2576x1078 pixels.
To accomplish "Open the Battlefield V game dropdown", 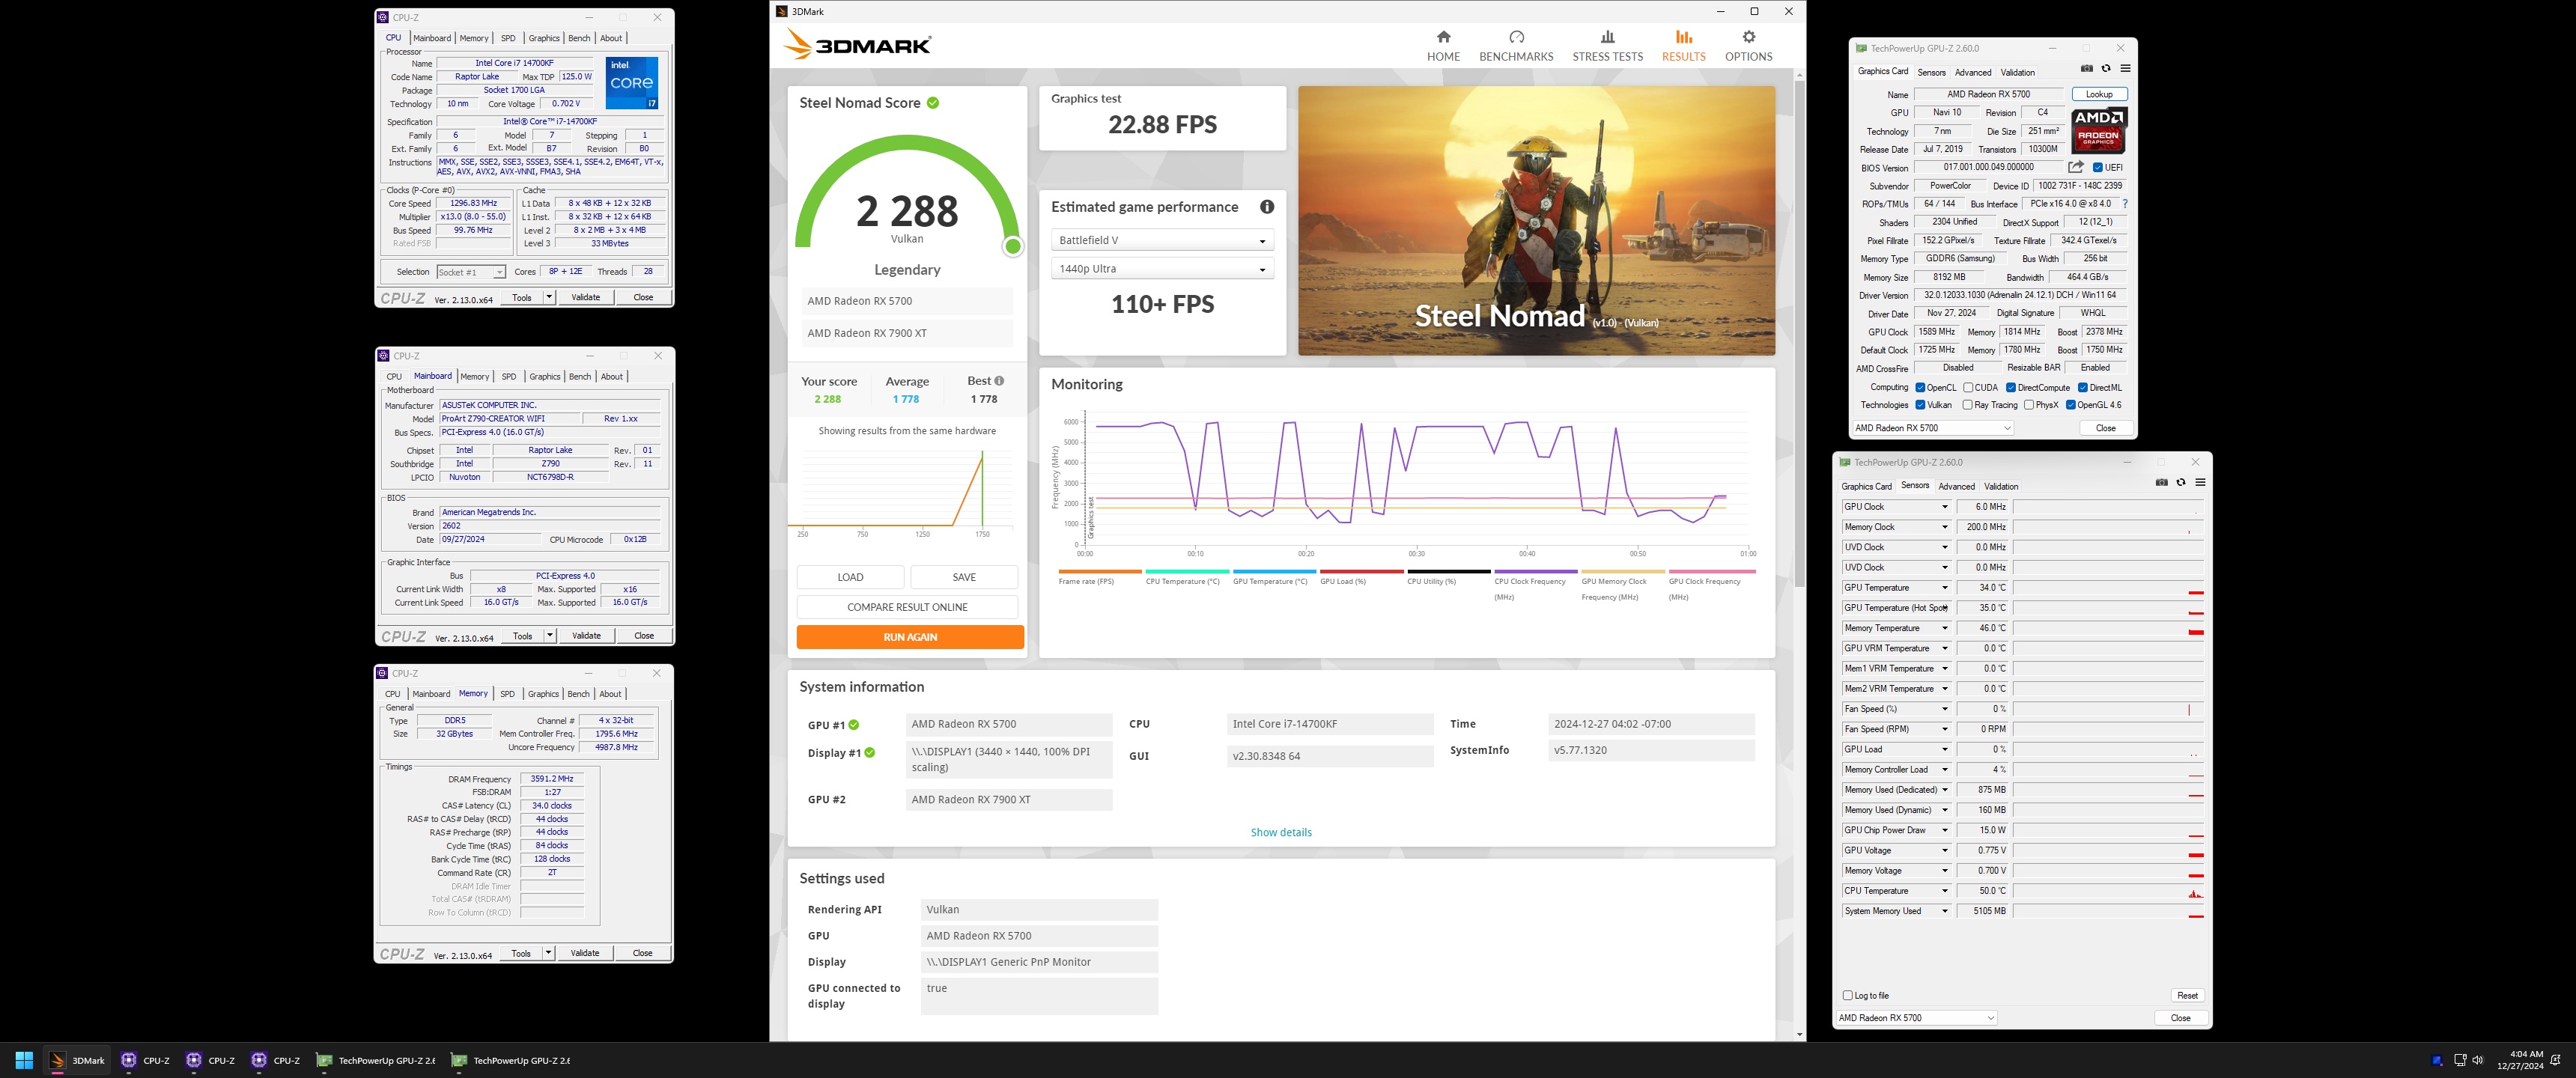I will 1162,240.
